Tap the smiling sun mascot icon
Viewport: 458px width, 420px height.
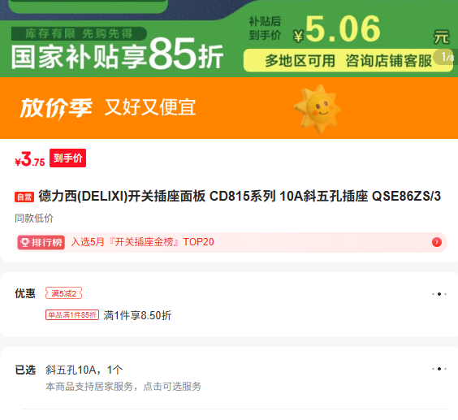(x=318, y=109)
